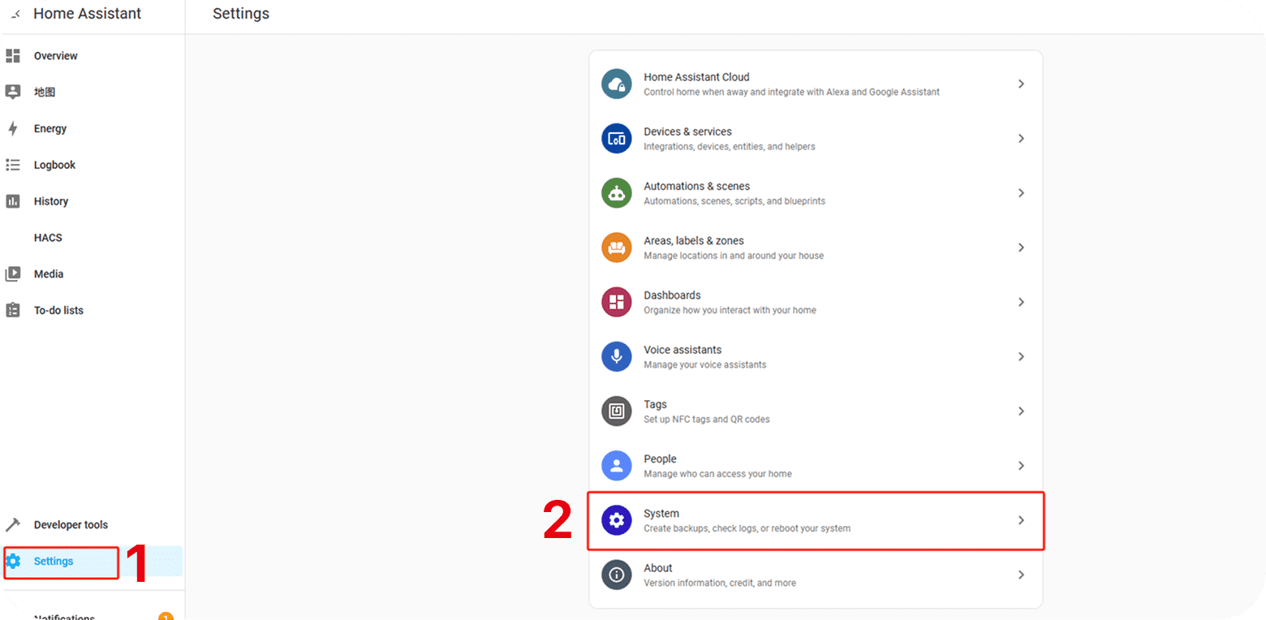Select Settings in the sidebar
This screenshot has height=620, width=1266.
click(x=54, y=562)
